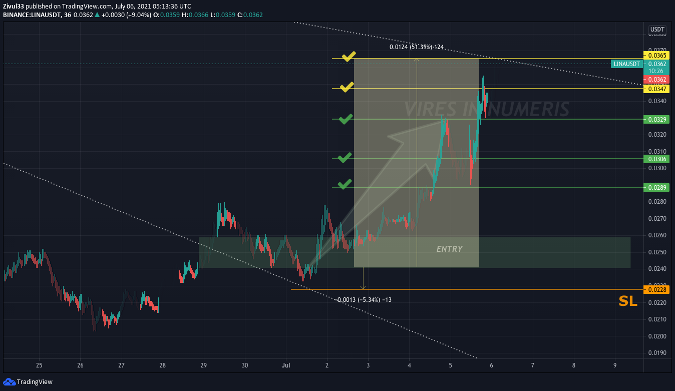Click the 0.0300 tick on price axis
The width and height of the screenshot is (675, 391).
click(x=657, y=168)
